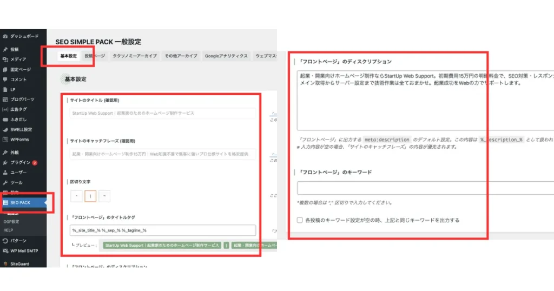Open the その他アーカイブ tab
This screenshot has height=291, width=554.
[181, 56]
